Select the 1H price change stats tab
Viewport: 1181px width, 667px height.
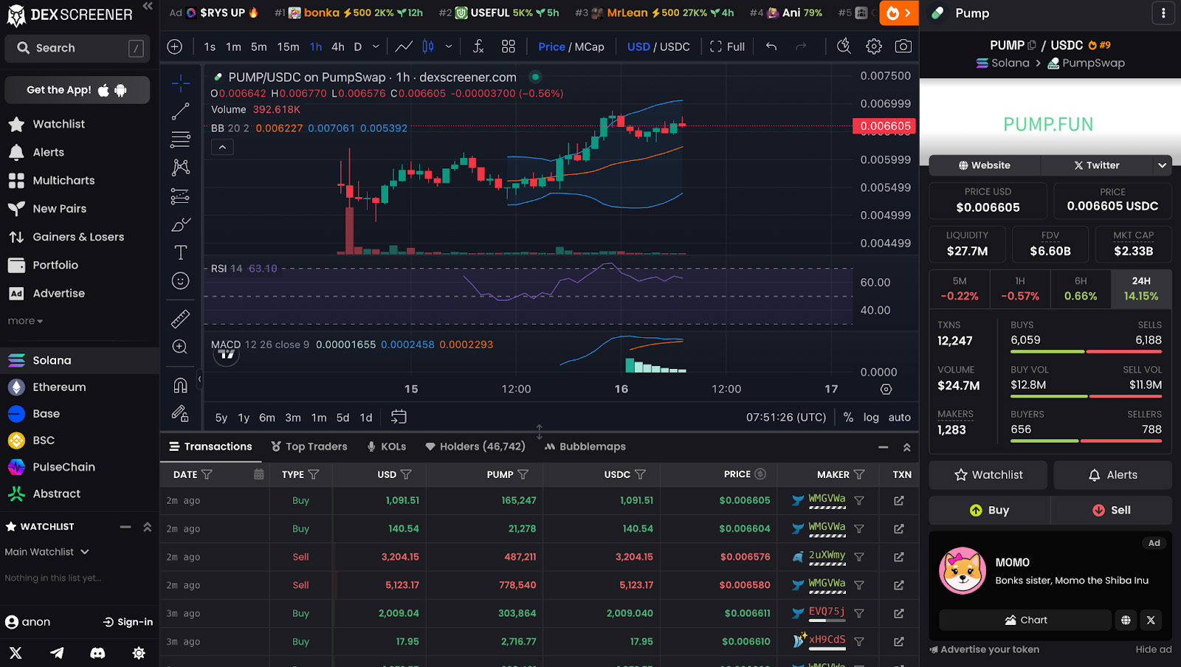coord(1019,288)
